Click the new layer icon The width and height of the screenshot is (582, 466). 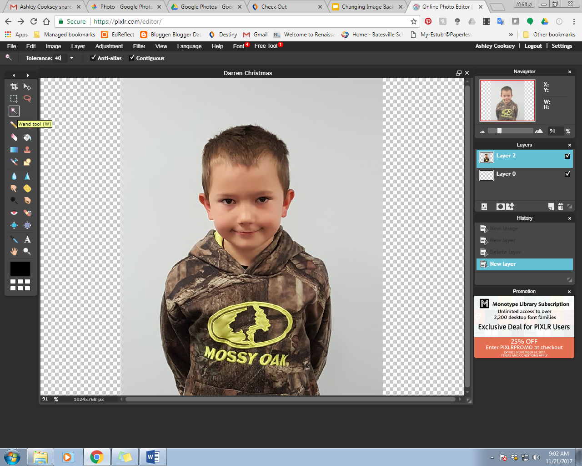[551, 207]
